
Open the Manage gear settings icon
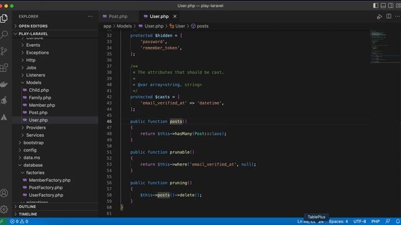pos(4,209)
